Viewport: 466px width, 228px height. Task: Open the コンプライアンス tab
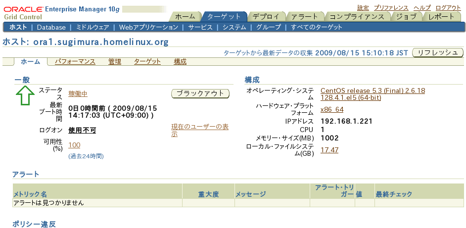coord(357,17)
